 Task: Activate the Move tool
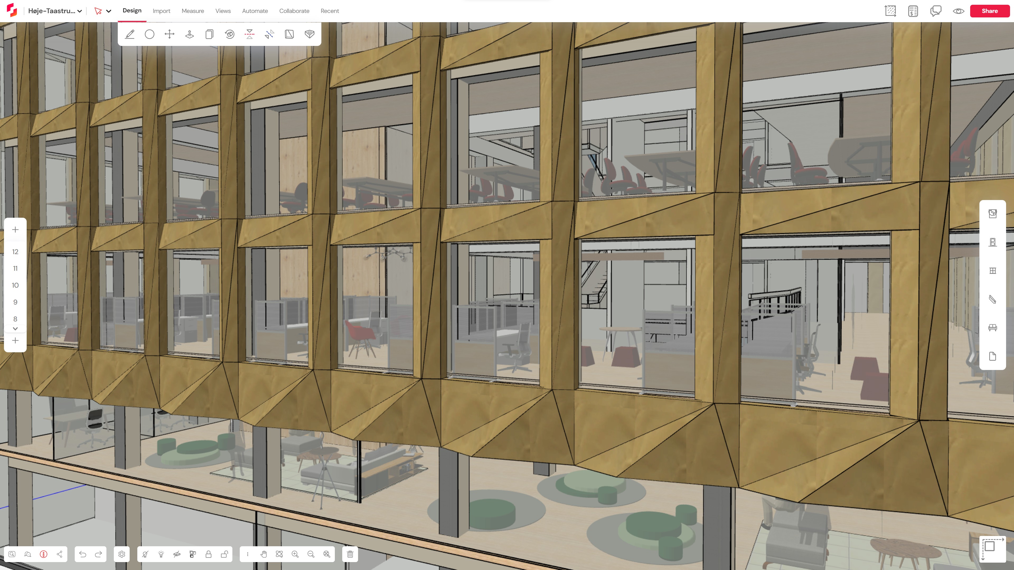pos(169,35)
